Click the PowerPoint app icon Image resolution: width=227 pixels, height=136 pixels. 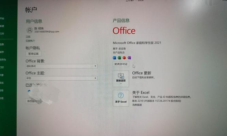point(124,58)
